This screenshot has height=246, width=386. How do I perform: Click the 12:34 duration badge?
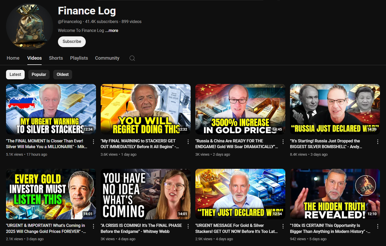click(x=88, y=129)
